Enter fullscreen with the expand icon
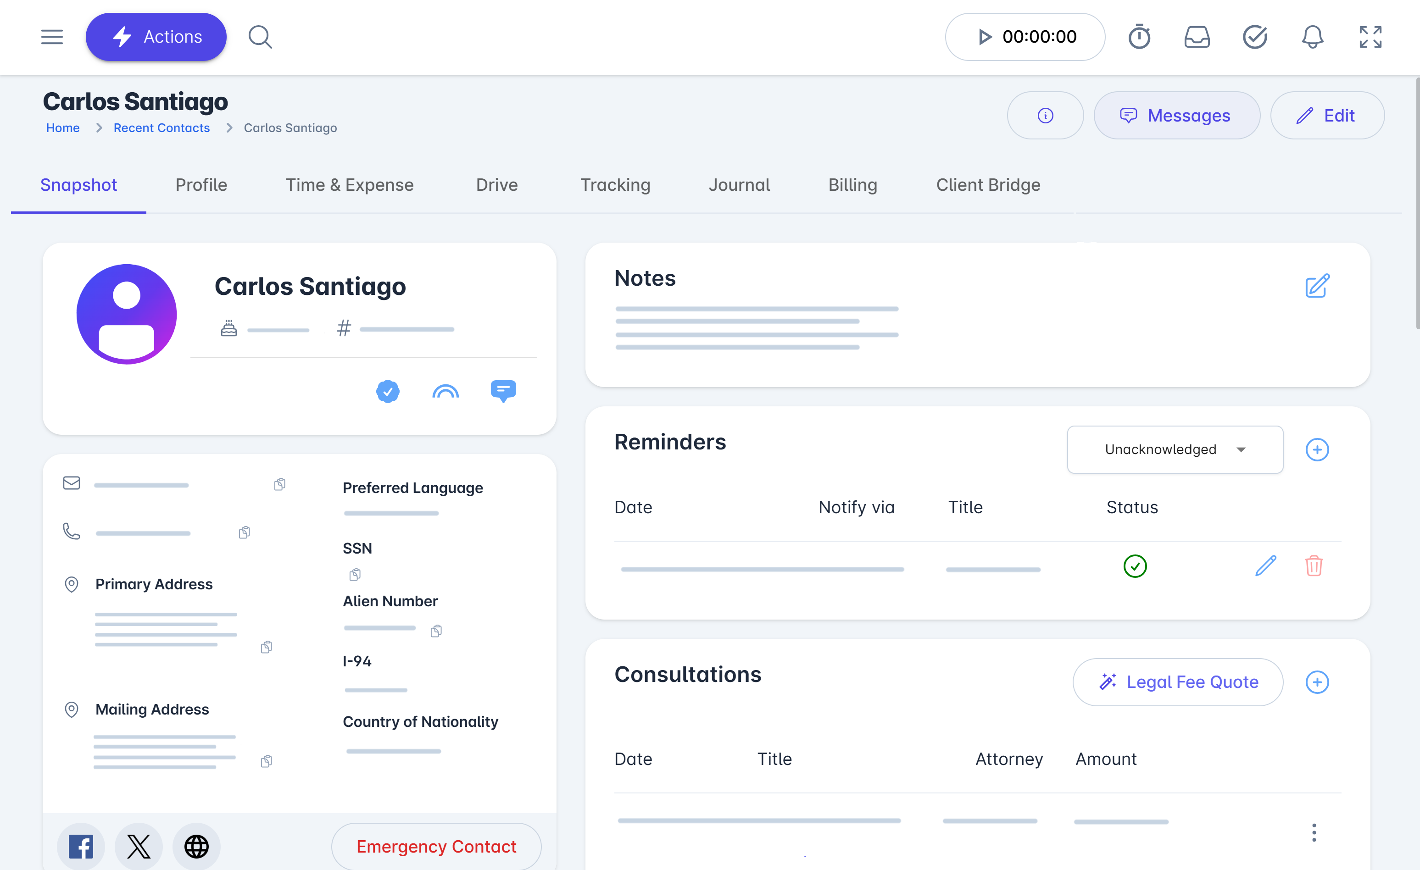Screen dimensions: 1420x870 point(1370,37)
